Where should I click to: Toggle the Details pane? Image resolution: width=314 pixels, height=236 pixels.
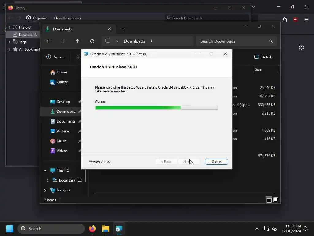coord(263,57)
